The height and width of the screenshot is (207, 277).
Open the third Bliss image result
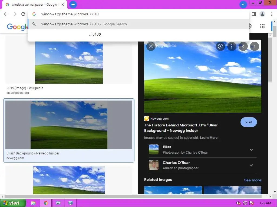[x=69, y=180]
